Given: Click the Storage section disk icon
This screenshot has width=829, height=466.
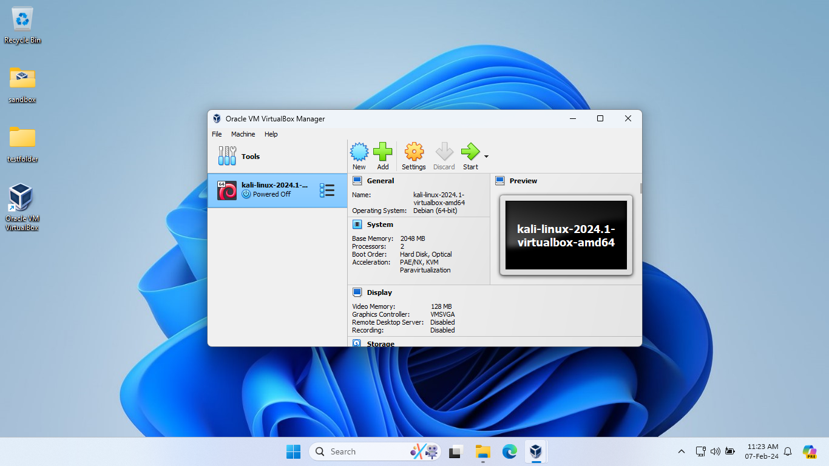Looking at the screenshot, I should point(357,343).
